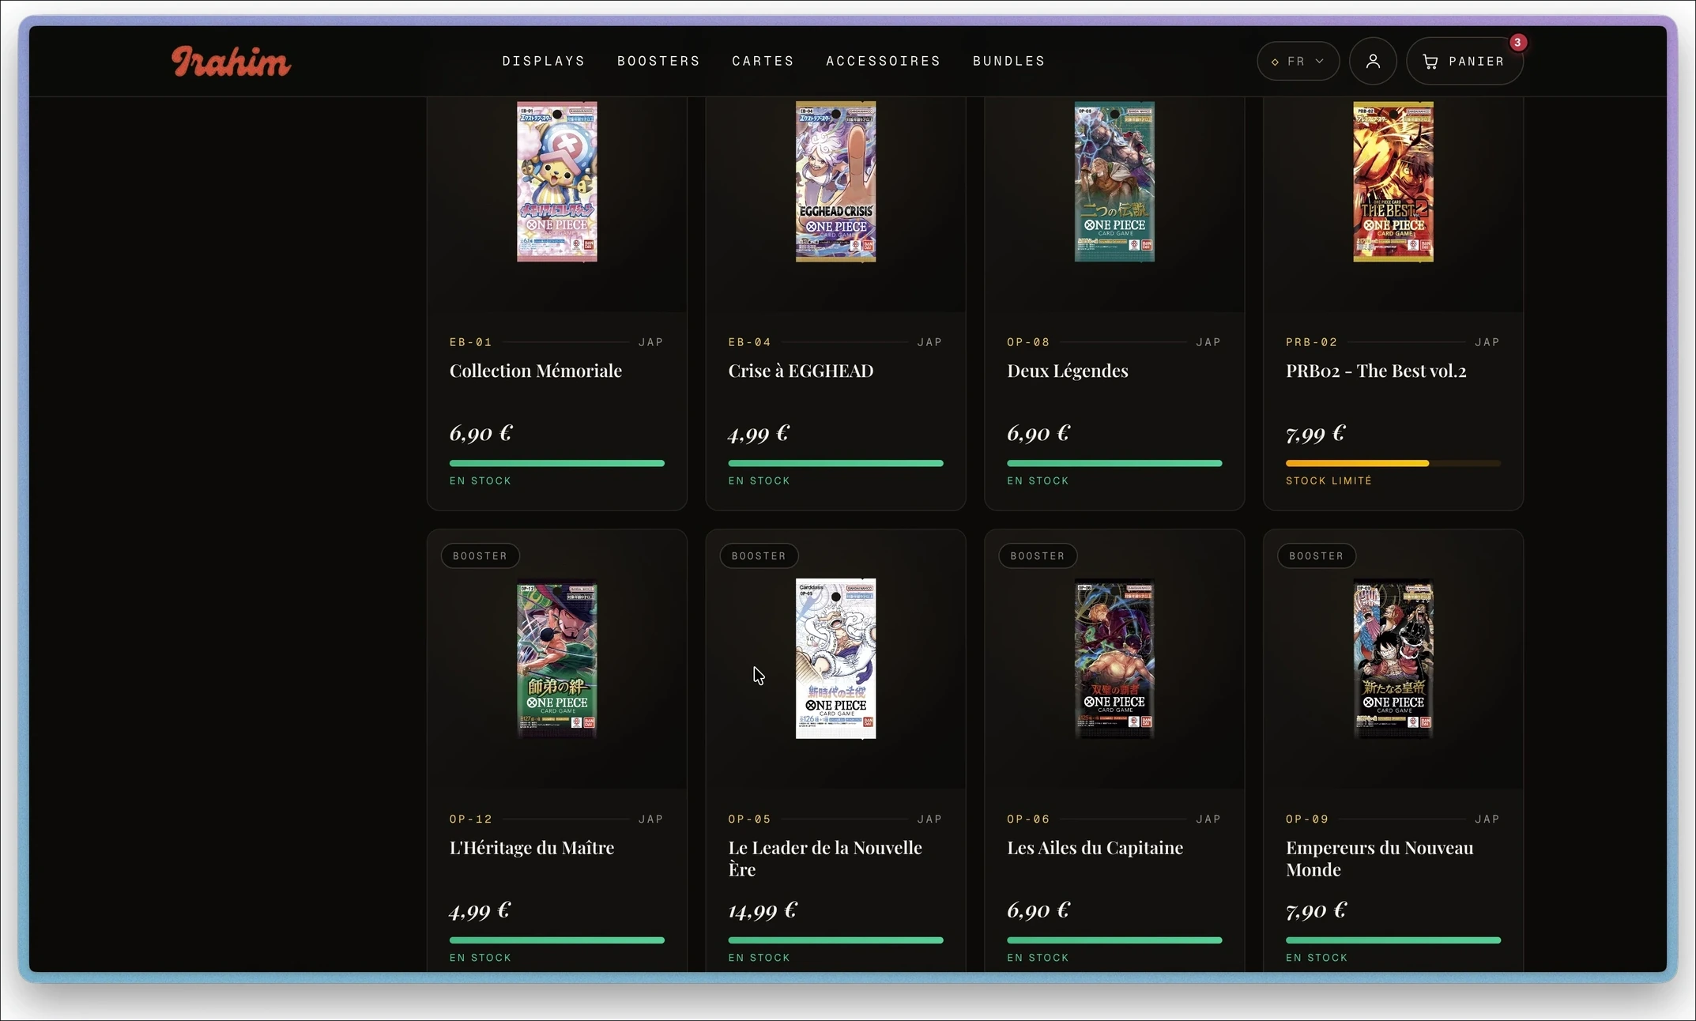Open the Deux Légendes product title
1696x1021 pixels.
[1068, 371]
